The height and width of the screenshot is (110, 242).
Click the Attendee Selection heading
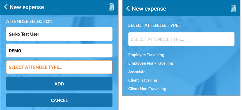click(x=29, y=22)
